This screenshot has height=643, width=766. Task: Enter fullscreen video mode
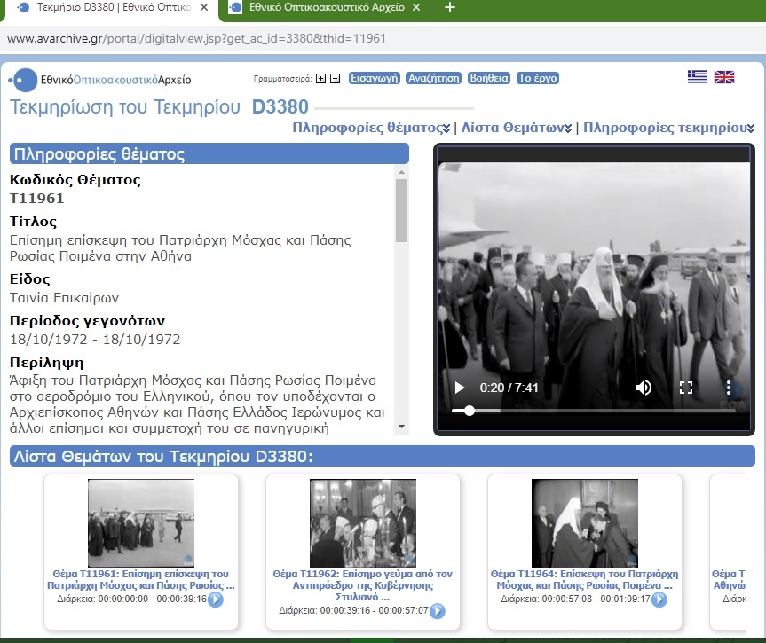[x=686, y=388]
